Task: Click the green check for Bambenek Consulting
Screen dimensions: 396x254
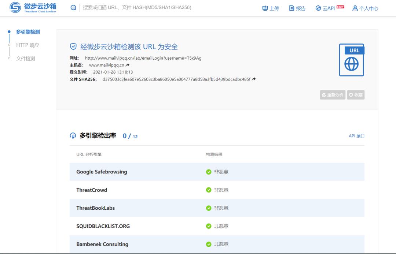Action: tap(209, 244)
